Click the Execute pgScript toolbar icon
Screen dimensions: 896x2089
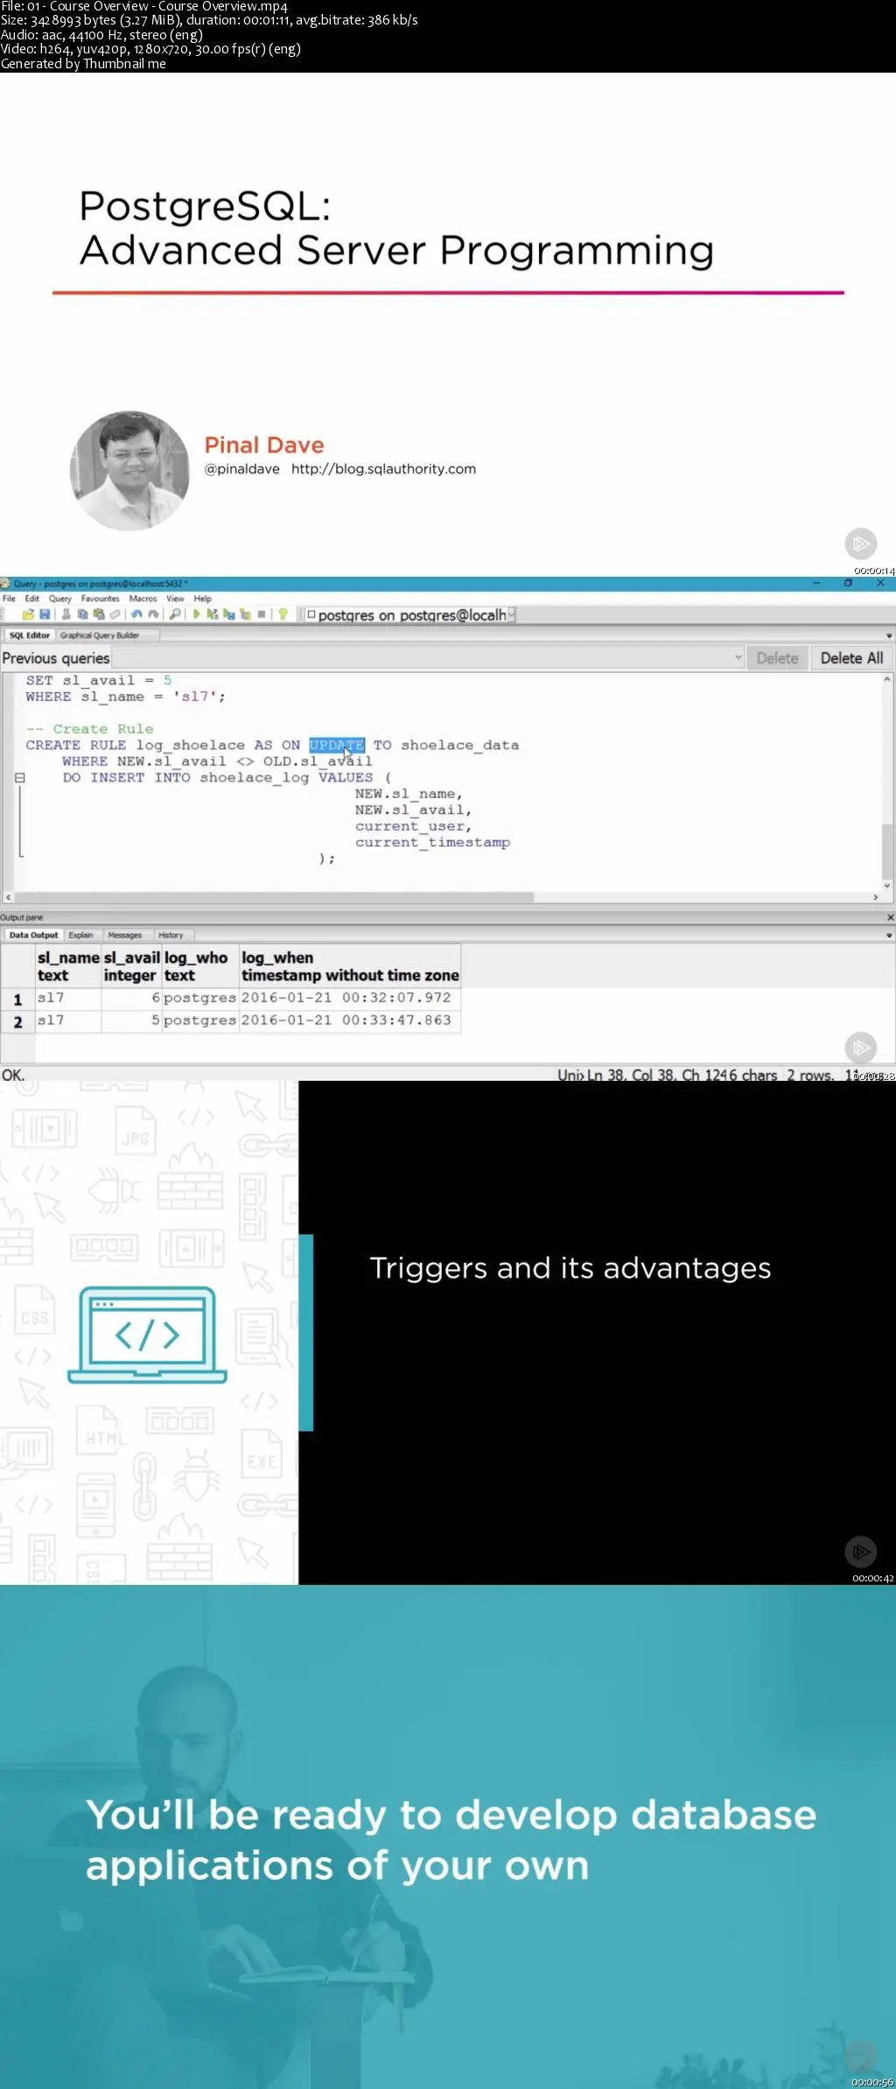(x=213, y=614)
